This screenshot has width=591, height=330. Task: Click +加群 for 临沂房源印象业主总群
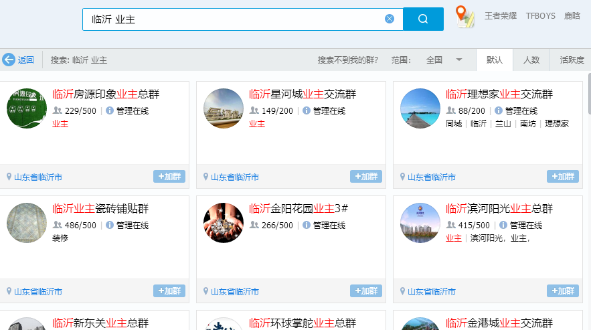pyautogui.click(x=169, y=177)
